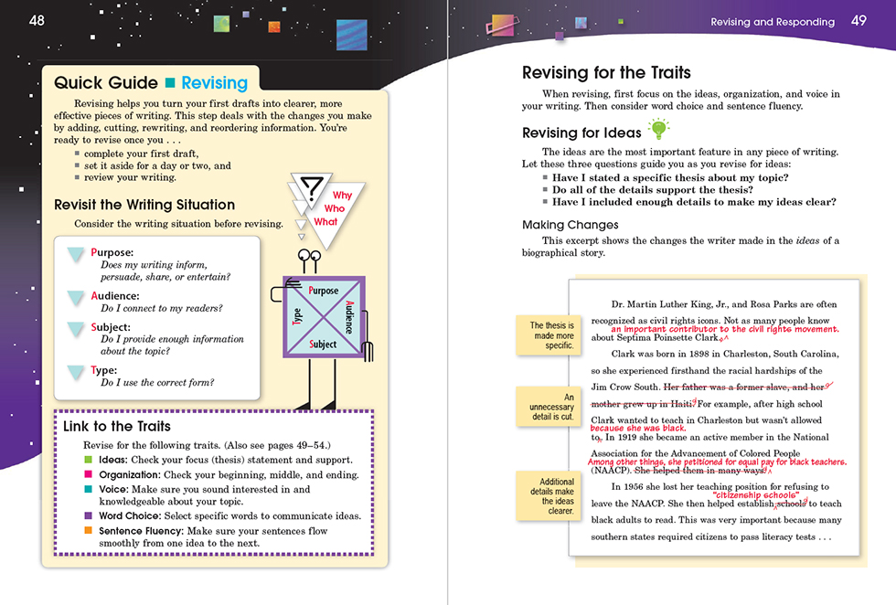Click the 'Revising and Responding' page header
Image resolution: width=896 pixels, height=605 pixels.
(x=773, y=22)
